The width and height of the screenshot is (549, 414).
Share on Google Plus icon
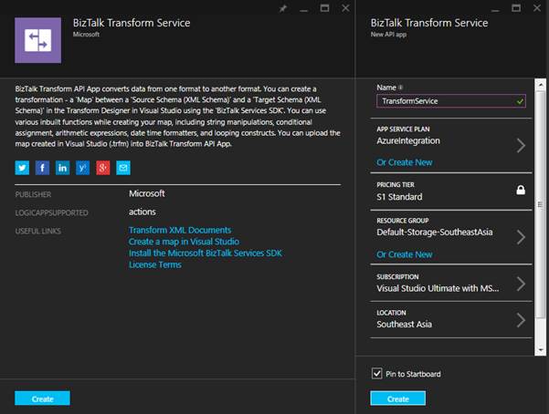tap(103, 168)
